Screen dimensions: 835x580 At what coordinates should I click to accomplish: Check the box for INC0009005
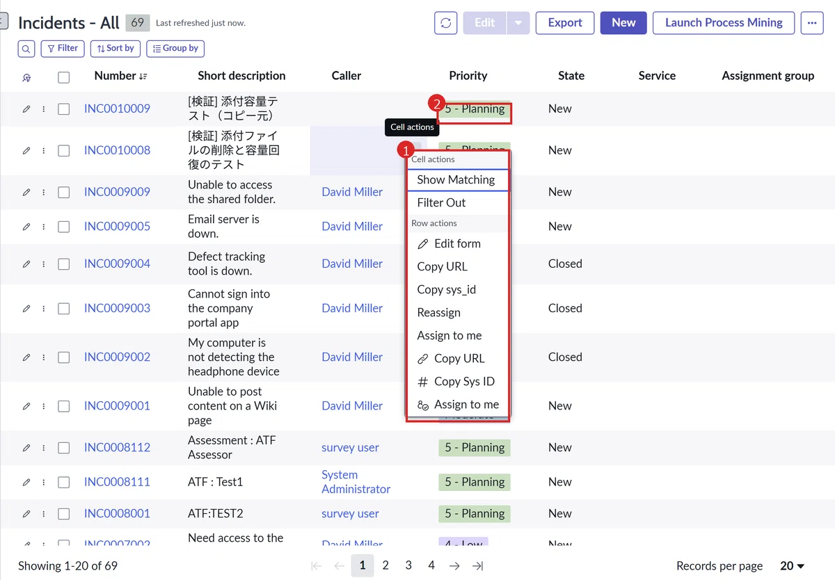click(x=64, y=227)
